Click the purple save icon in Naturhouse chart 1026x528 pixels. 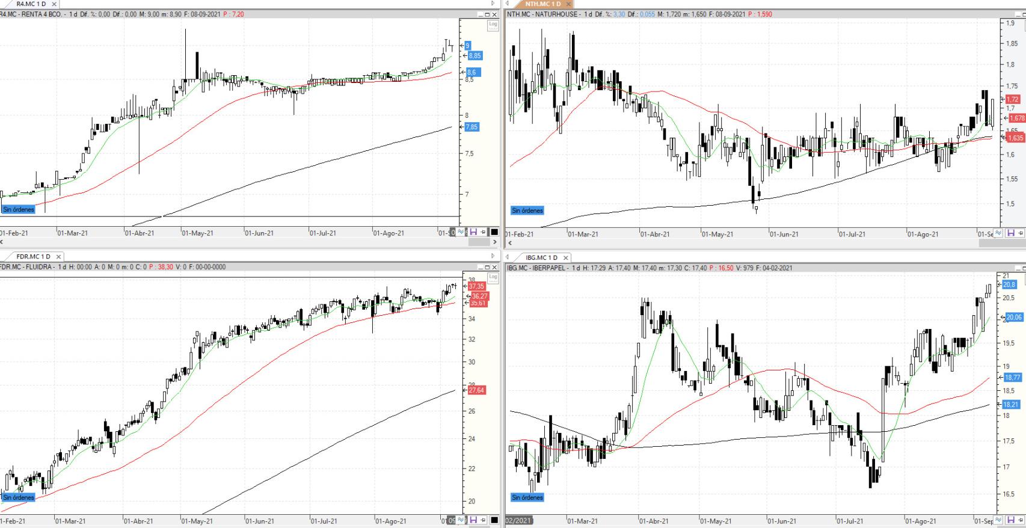coord(1010,233)
